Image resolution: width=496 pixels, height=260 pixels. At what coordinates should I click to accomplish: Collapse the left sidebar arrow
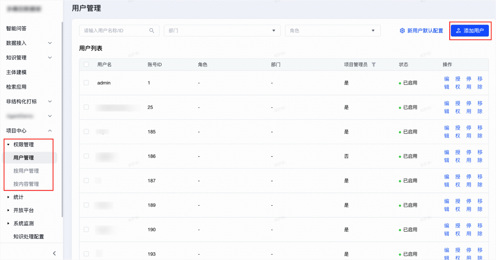pyautogui.click(x=54, y=253)
